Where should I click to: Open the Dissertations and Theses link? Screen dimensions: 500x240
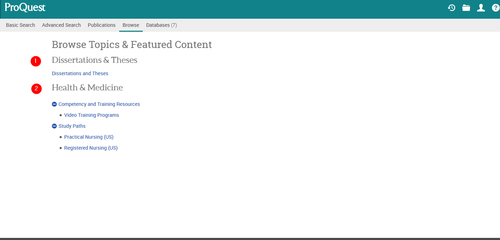pos(80,73)
